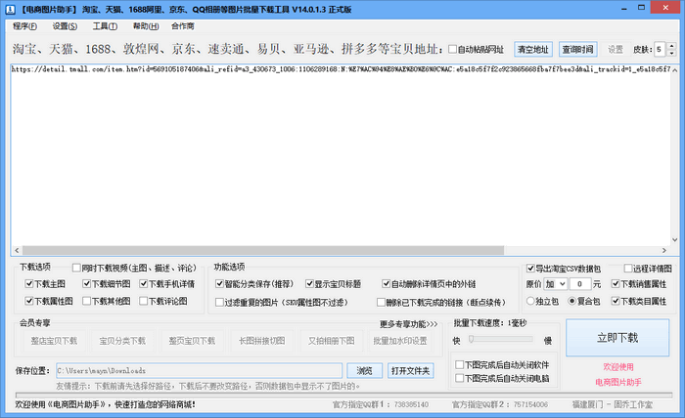Click the 整页宝贝下载 button
Screen dimensions: 685x418
tap(192, 341)
